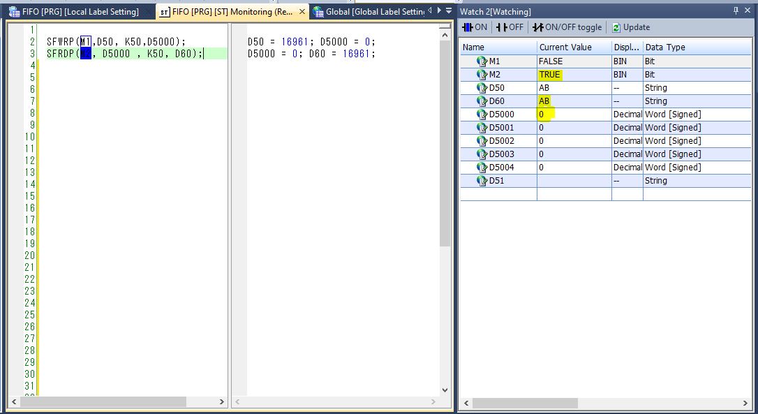This screenshot has height=414, width=758.
Task: Switch to FIFO Local Label Setting tab
Action: pyautogui.click(x=80, y=12)
